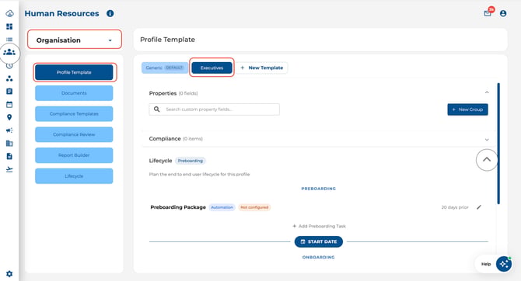Viewport: 521px width, 281px height.
Task: Open the user account icon
Action: 503,13
